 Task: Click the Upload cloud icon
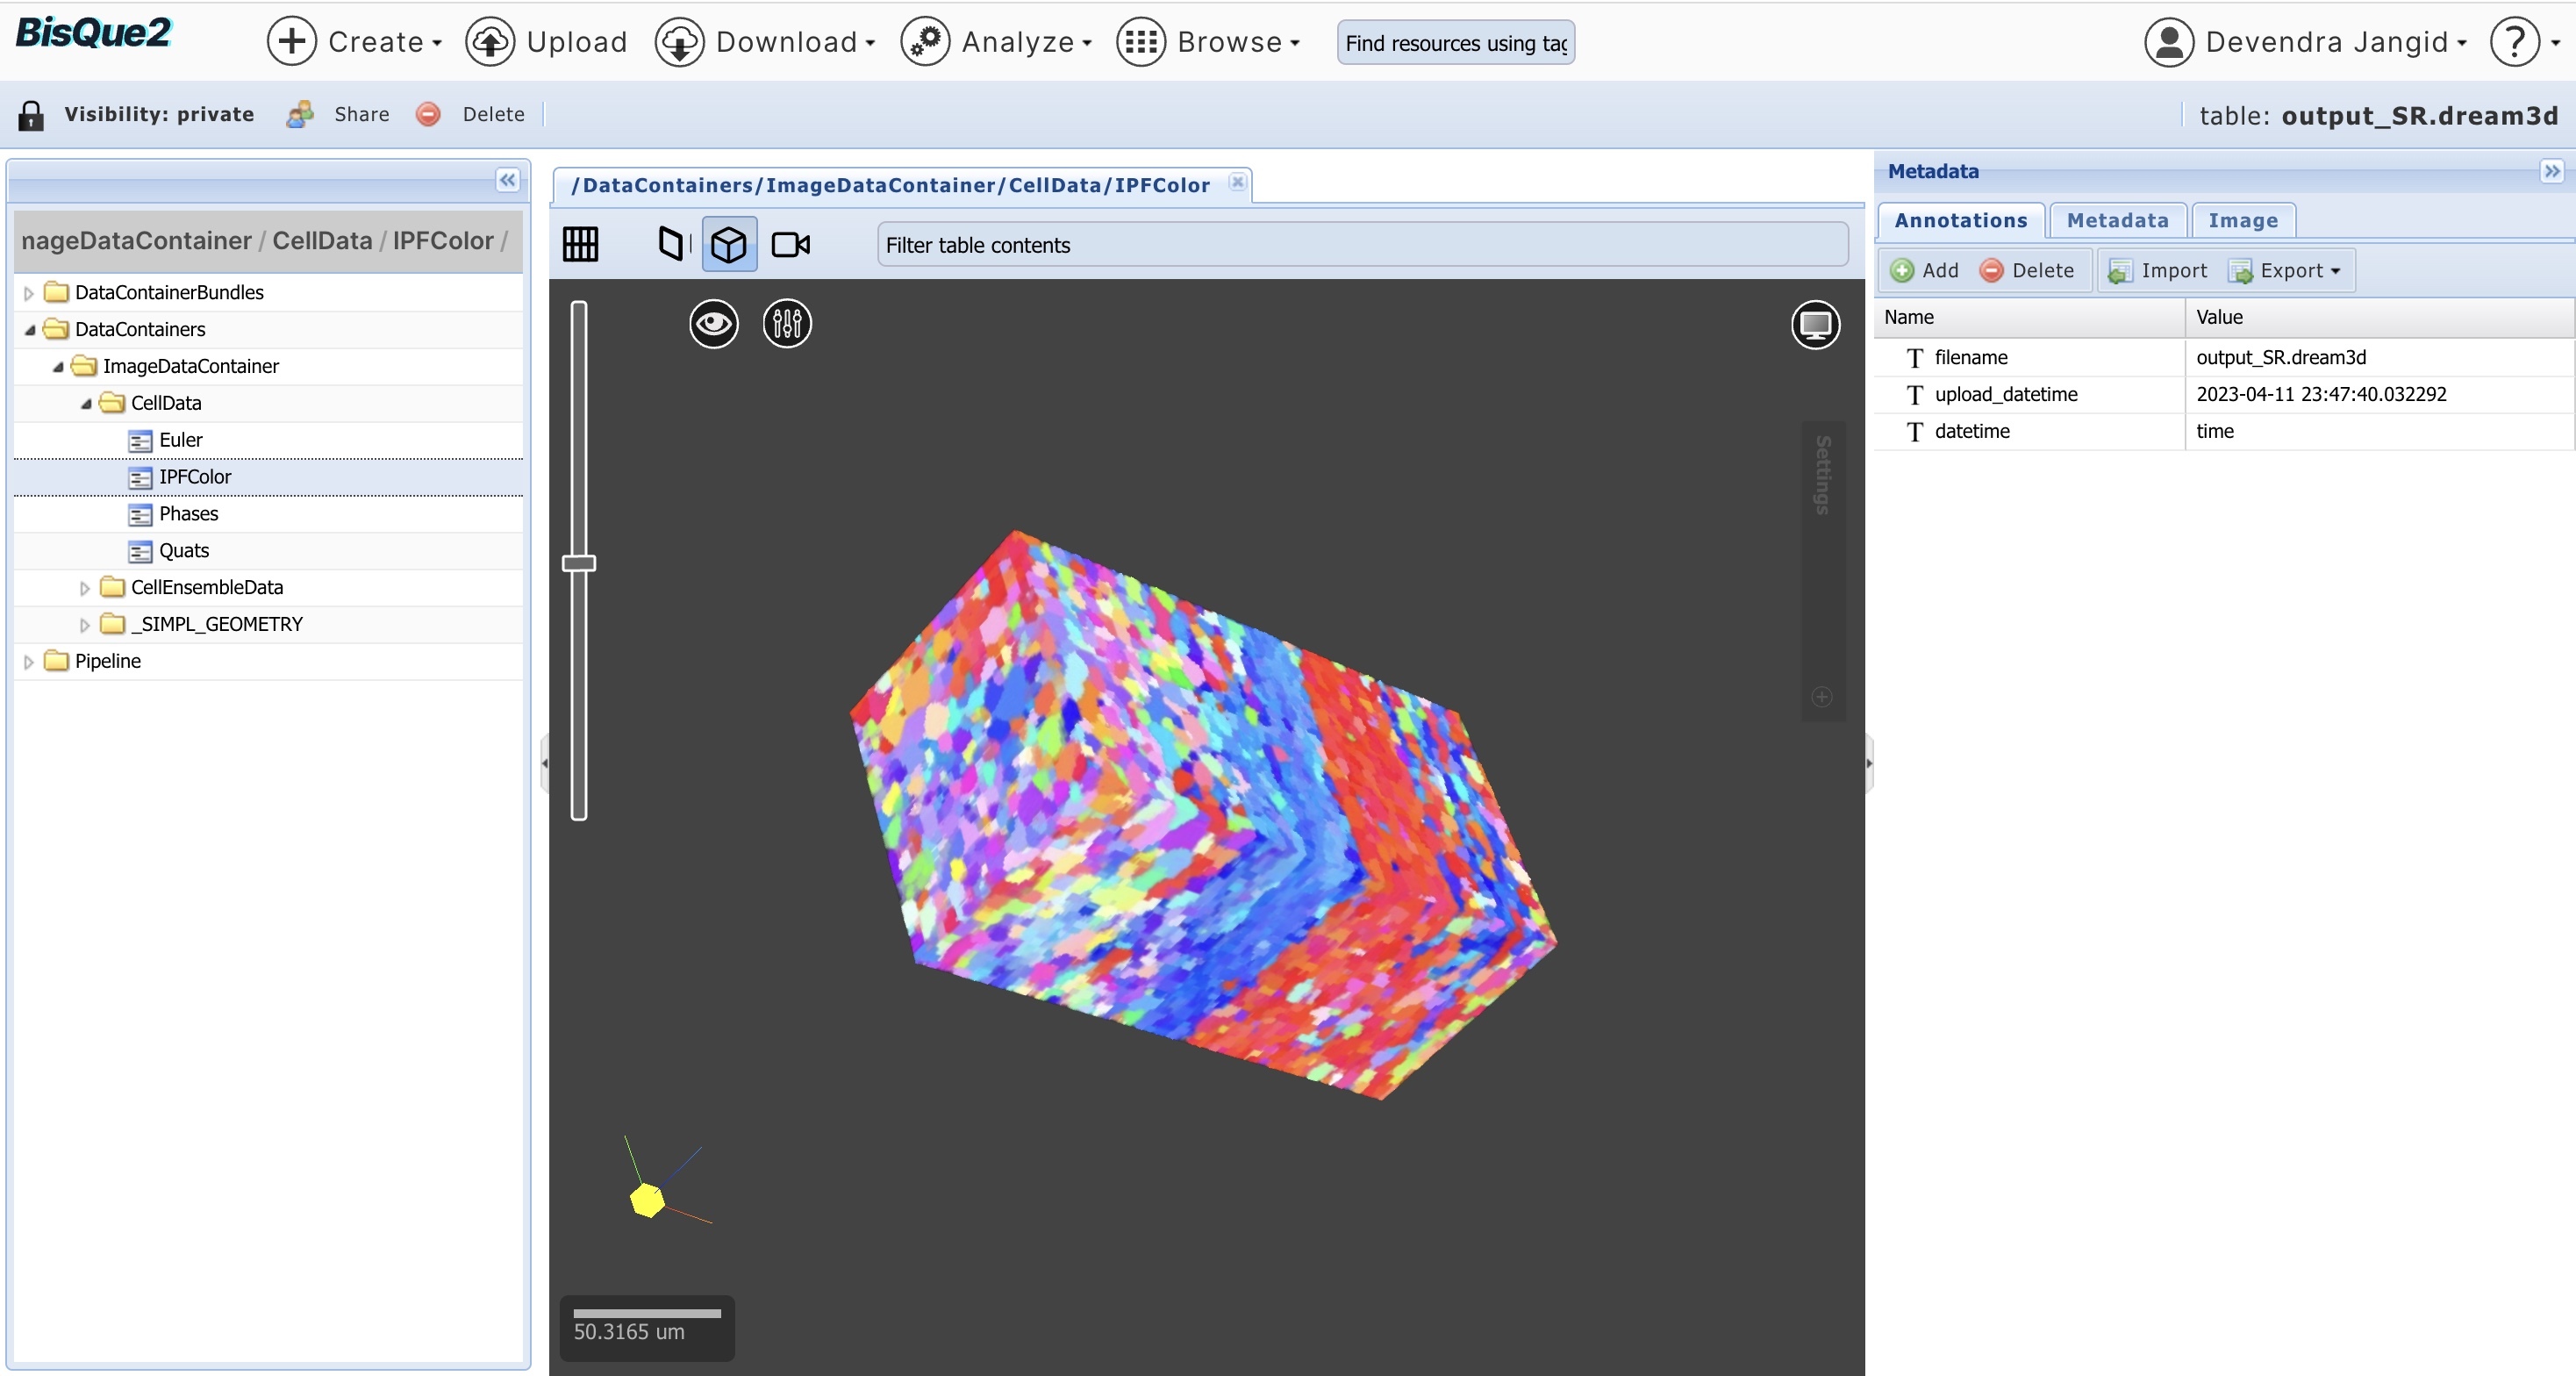490,42
